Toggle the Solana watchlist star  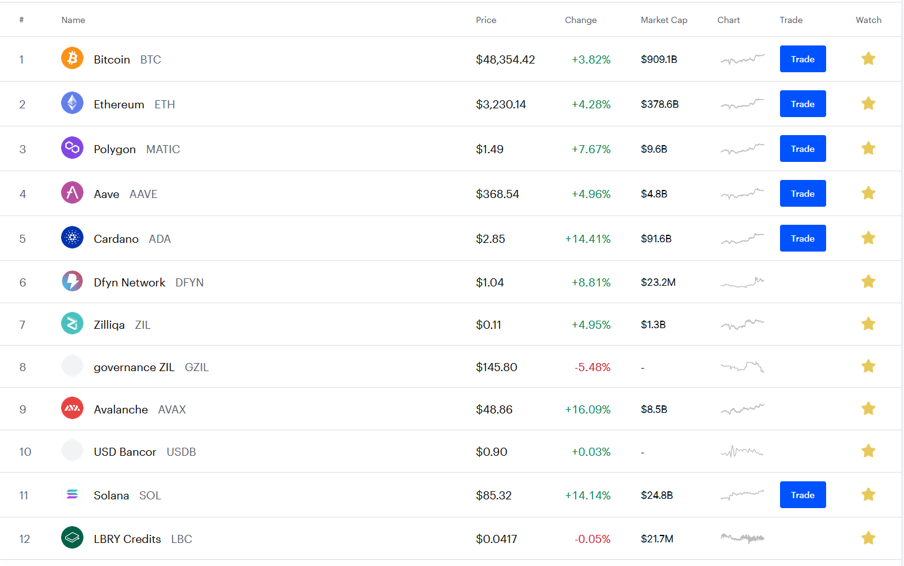pos(868,494)
